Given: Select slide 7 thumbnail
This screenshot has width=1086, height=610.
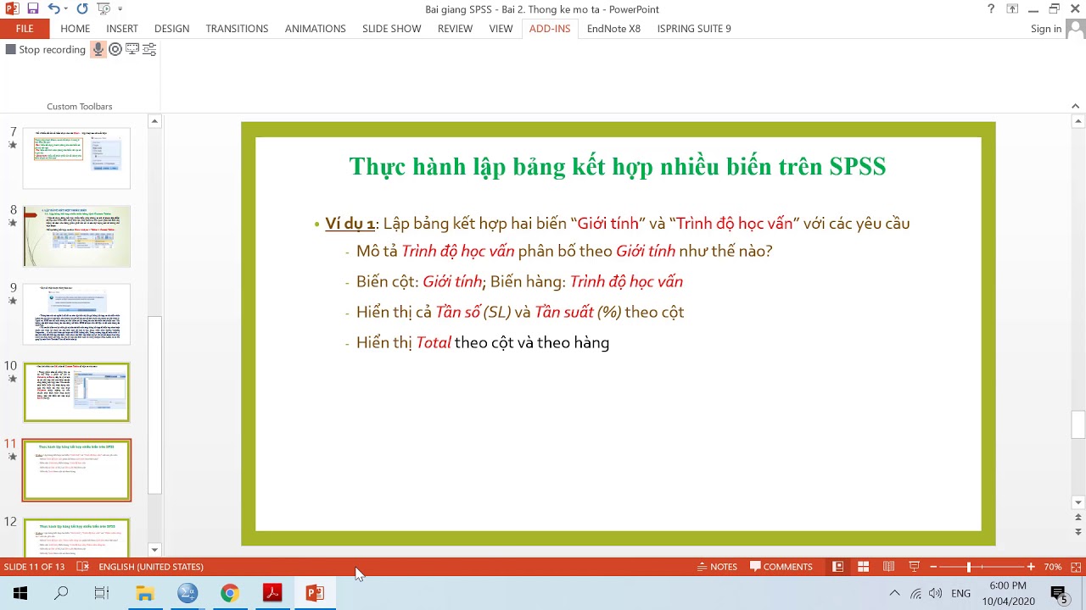Looking at the screenshot, I should 76,158.
